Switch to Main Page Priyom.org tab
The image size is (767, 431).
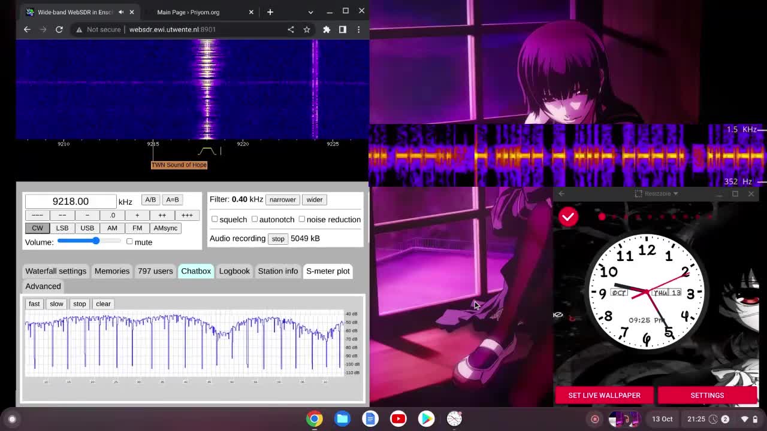188,12
